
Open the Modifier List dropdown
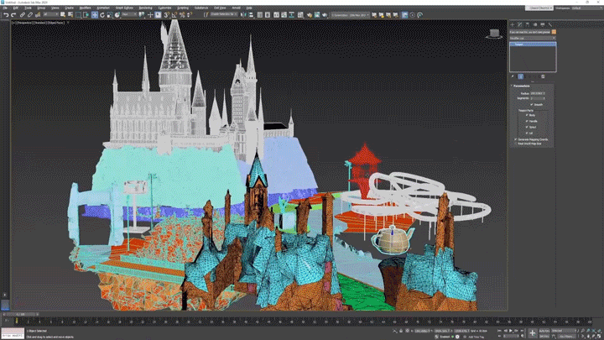[533, 38]
